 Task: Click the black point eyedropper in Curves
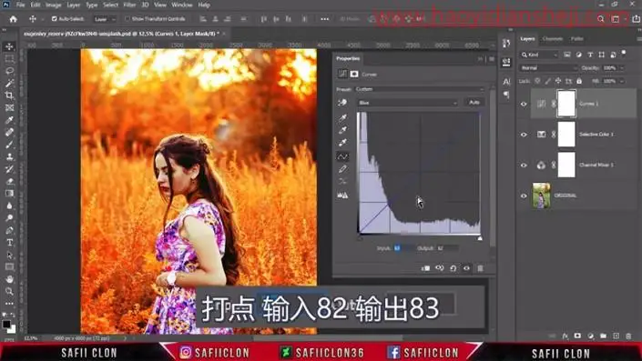[342, 117]
